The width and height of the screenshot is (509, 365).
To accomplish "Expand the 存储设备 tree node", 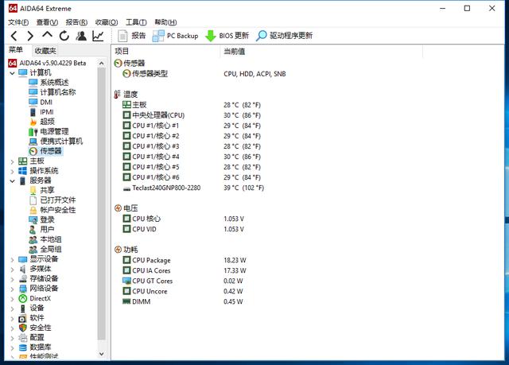I will click(12, 279).
